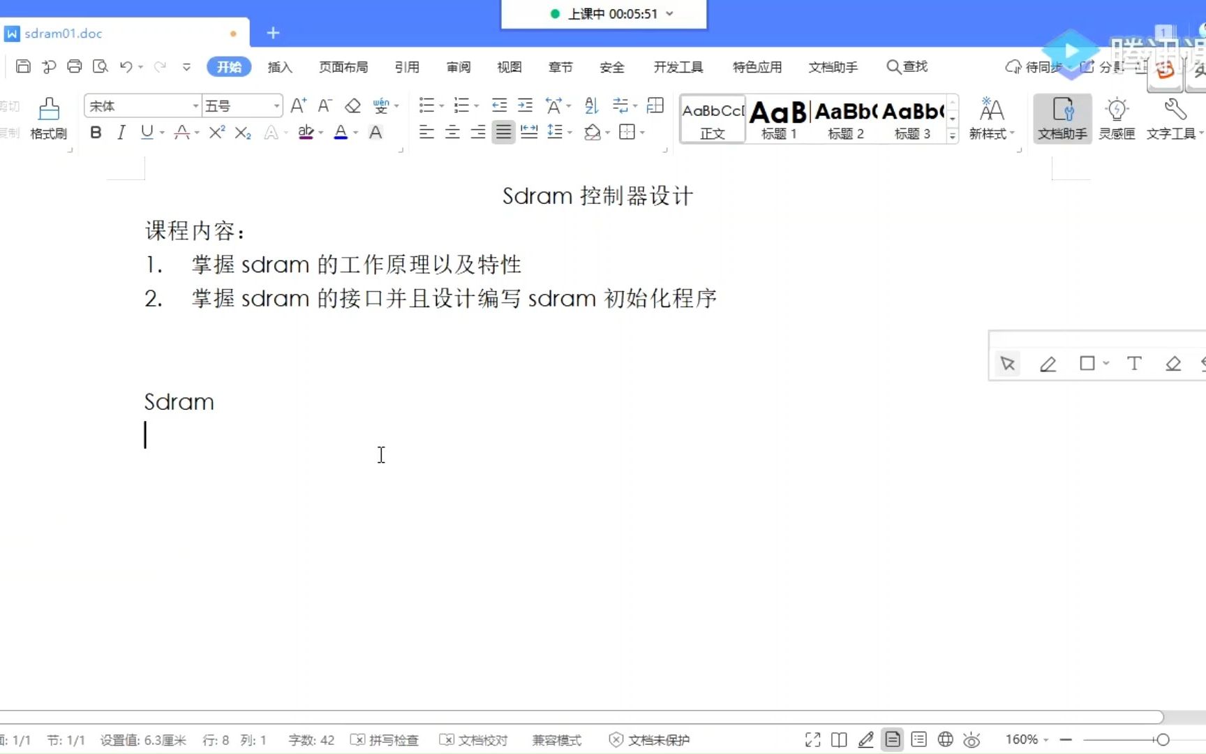Open the font name dropdown
This screenshot has width=1206, height=754.
[x=195, y=106]
